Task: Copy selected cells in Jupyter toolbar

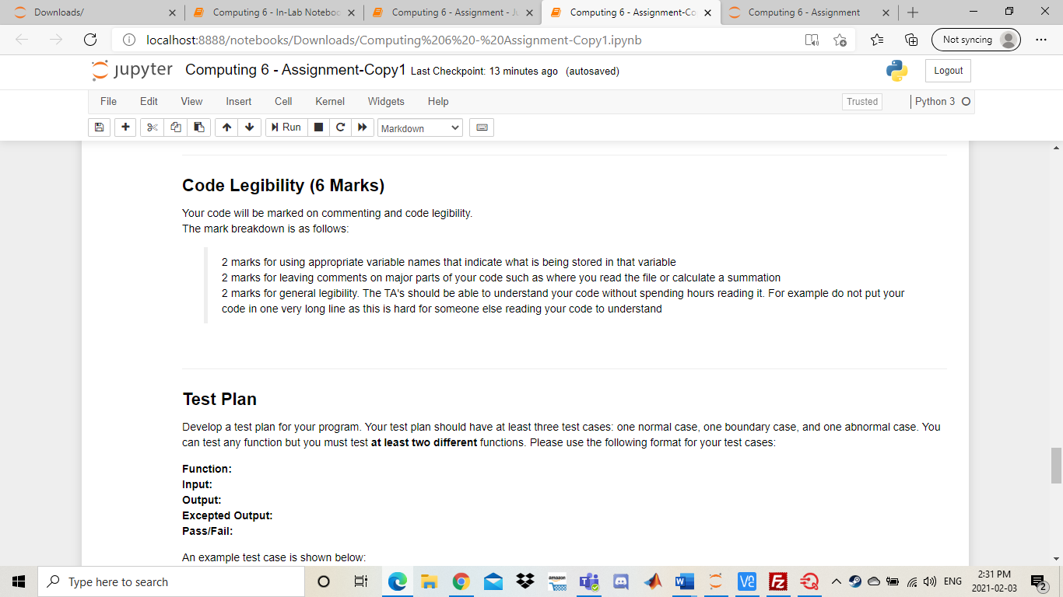Action: tap(175, 127)
